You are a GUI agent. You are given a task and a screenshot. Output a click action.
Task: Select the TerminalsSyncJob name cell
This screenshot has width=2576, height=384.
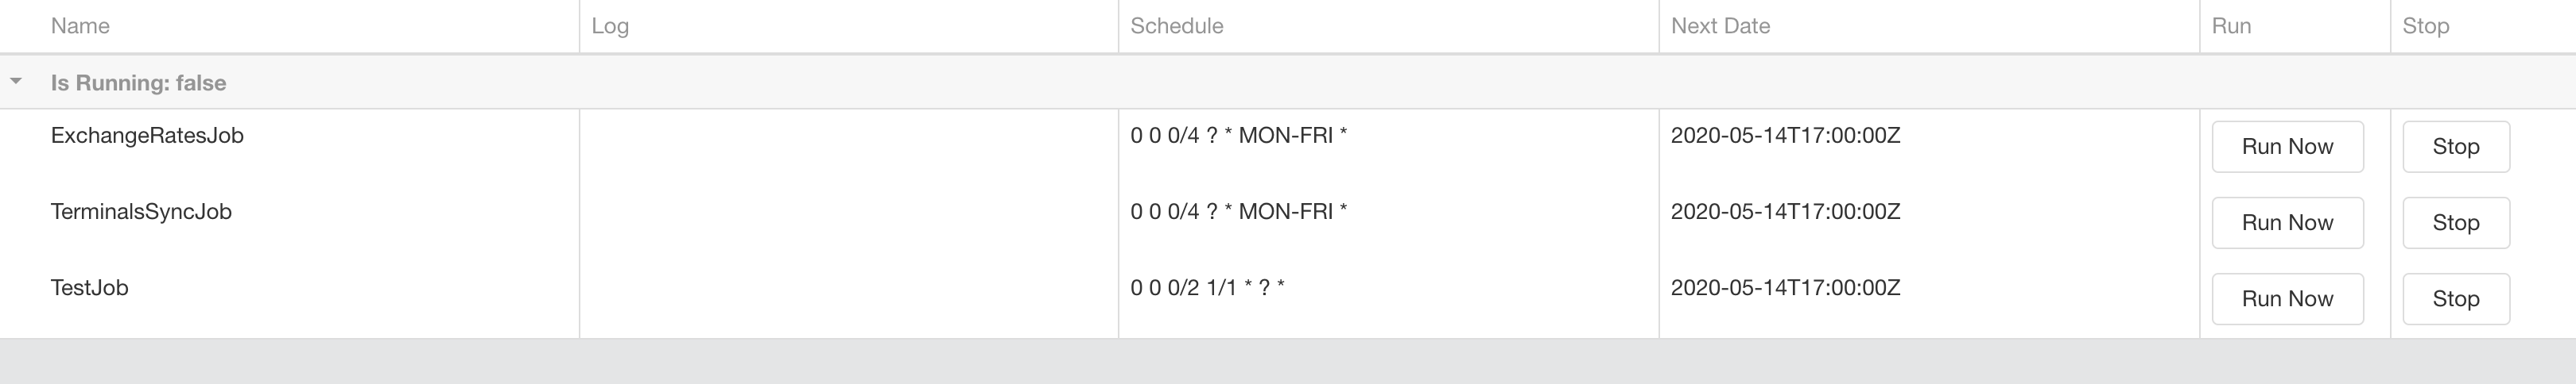(141, 212)
